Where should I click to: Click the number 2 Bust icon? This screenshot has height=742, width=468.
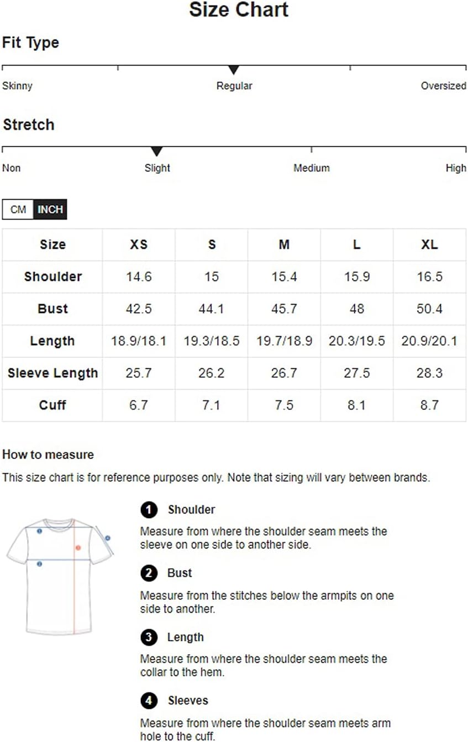click(149, 573)
